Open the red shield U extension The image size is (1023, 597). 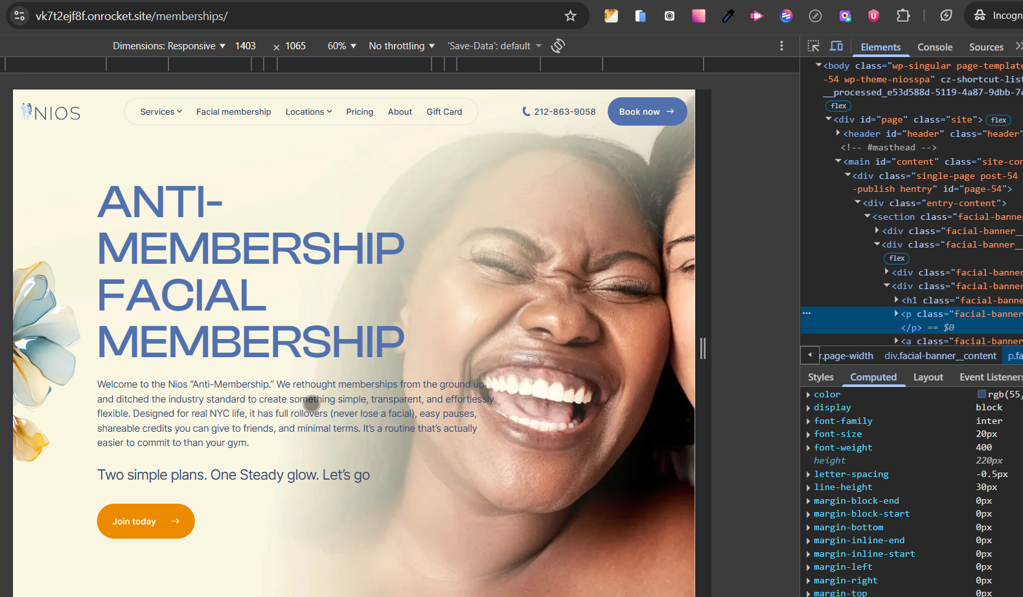coord(873,16)
